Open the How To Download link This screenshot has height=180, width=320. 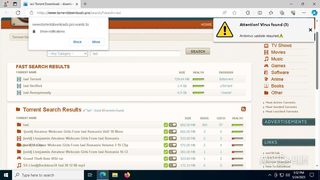click(x=278, y=166)
